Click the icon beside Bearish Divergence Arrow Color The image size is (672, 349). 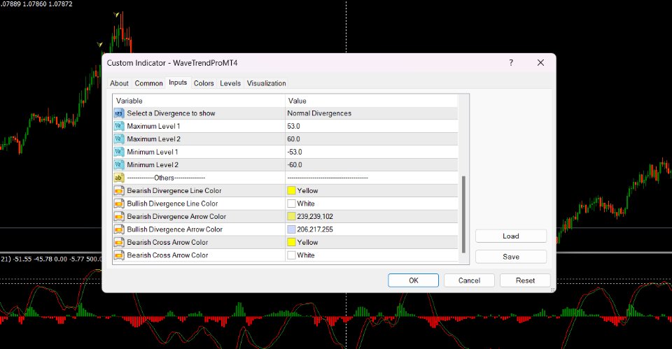click(119, 216)
